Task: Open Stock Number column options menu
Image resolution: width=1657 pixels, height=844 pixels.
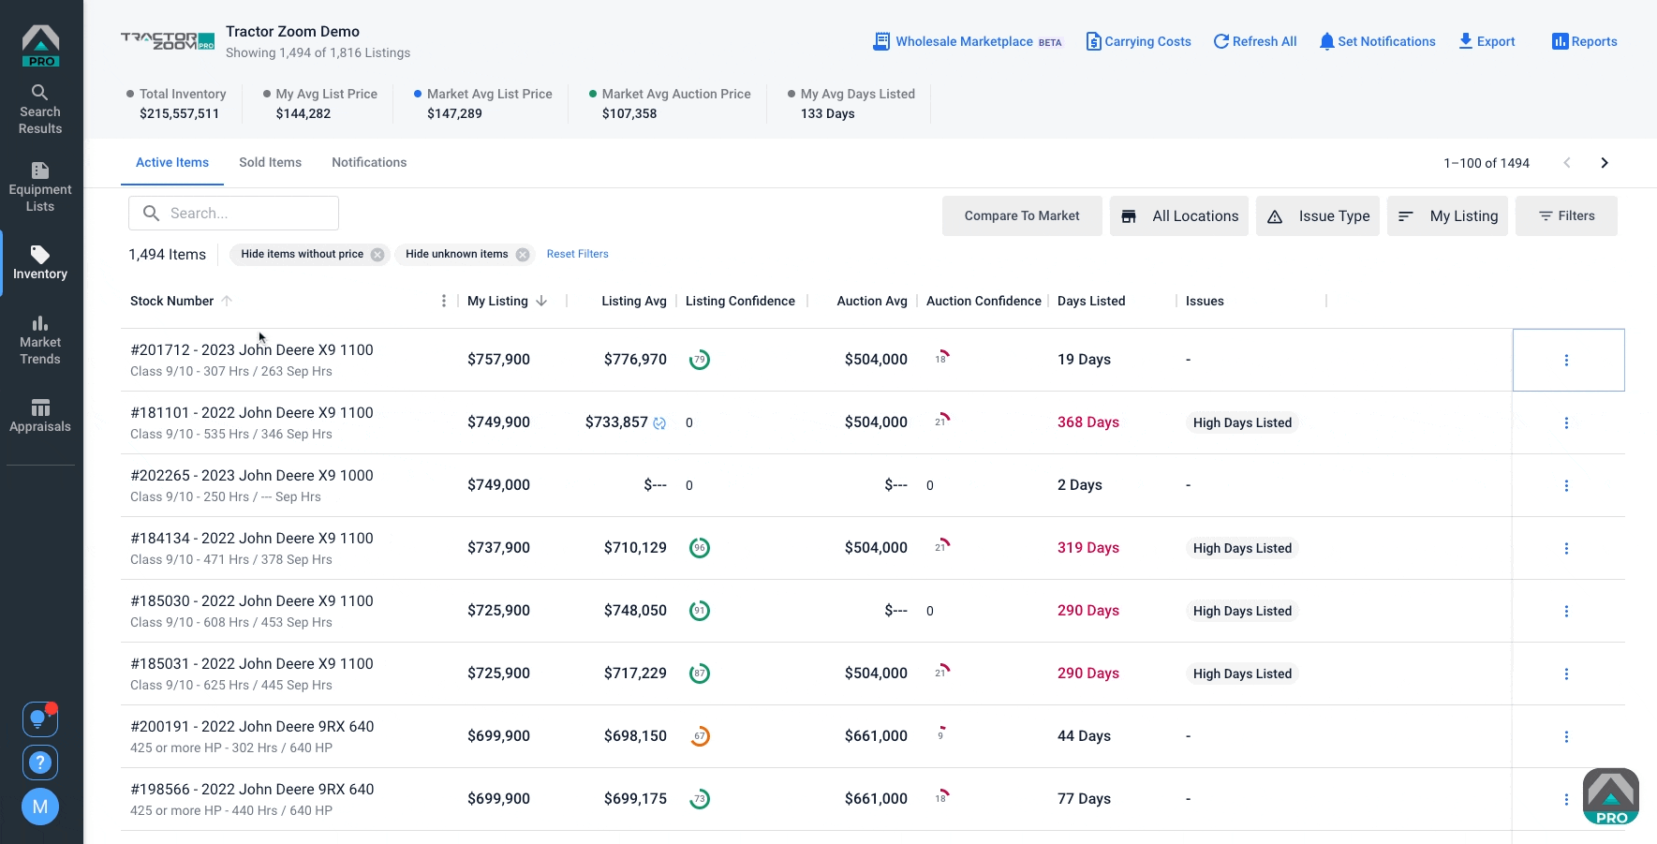Action: point(443,301)
